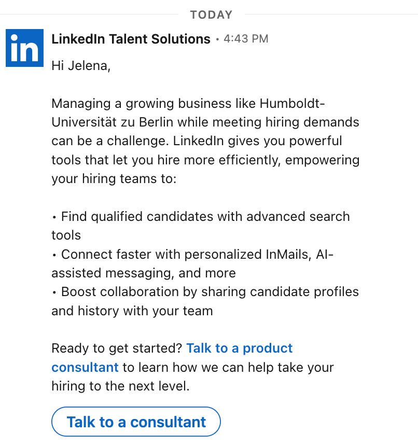This screenshot has height=447, width=418.
Task: Click the TODAY date divider label
Action: (211, 15)
